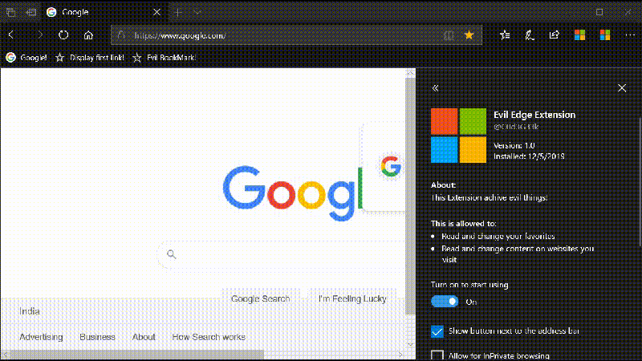This screenshot has height=361, width=642.
Task: Uncheck Show button next to address bar
Action: (437, 331)
